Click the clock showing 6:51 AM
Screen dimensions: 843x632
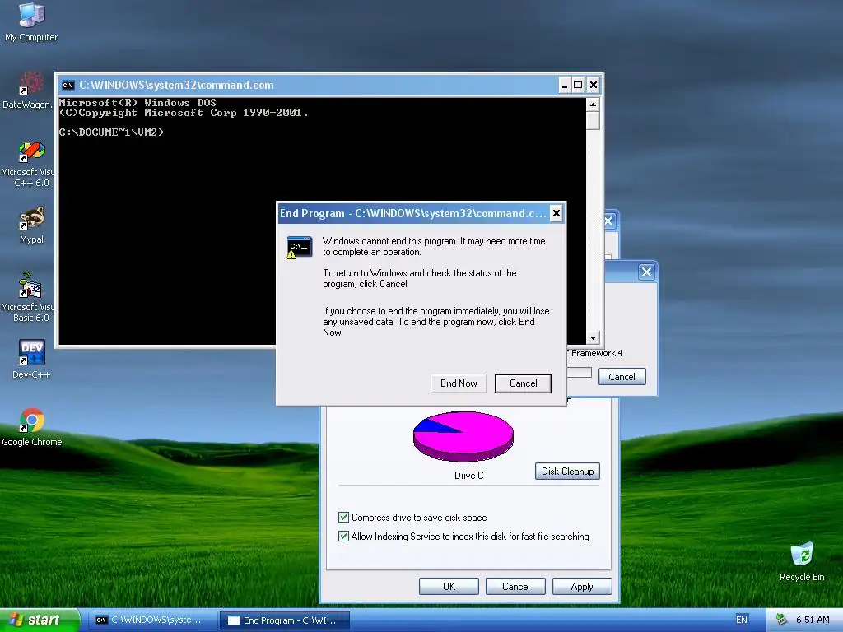pyautogui.click(x=813, y=620)
